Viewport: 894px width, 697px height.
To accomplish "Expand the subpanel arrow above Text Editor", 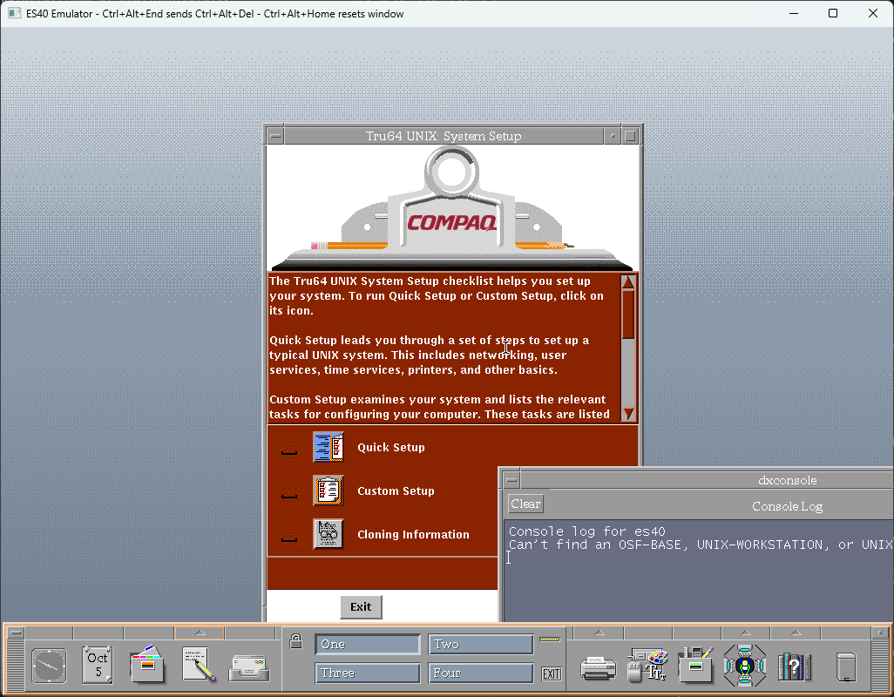I will [200, 633].
